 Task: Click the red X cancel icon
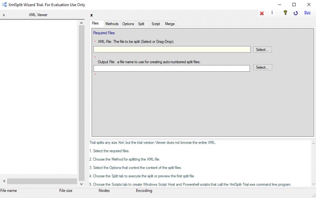point(262,13)
